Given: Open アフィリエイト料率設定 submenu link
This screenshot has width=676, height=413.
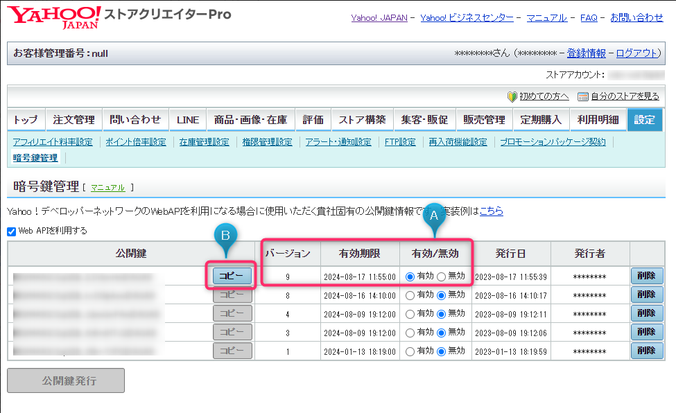Looking at the screenshot, I should tap(53, 142).
